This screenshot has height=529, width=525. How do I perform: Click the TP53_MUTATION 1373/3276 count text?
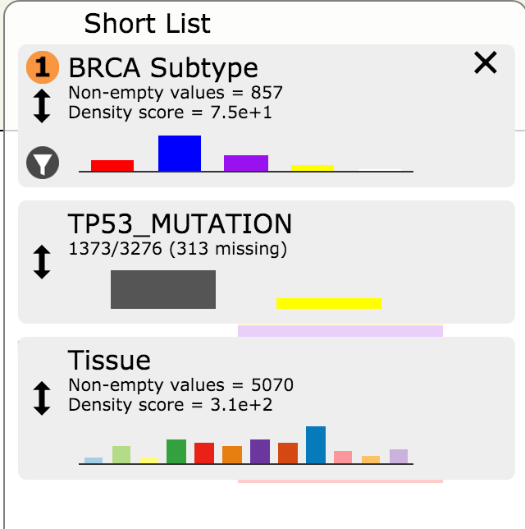(177, 248)
